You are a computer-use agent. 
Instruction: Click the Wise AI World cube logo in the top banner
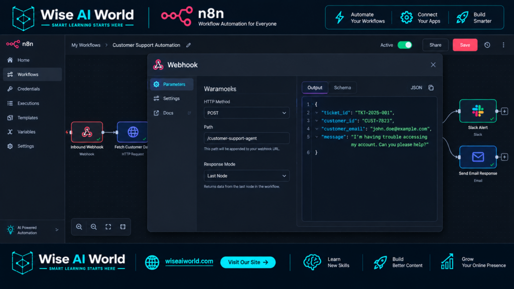pyautogui.click(x=23, y=19)
